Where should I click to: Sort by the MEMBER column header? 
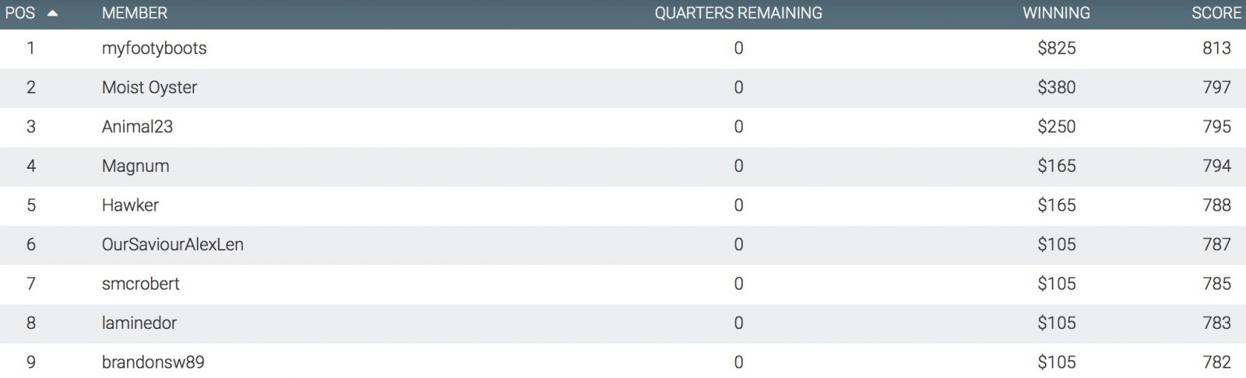coord(134,13)
